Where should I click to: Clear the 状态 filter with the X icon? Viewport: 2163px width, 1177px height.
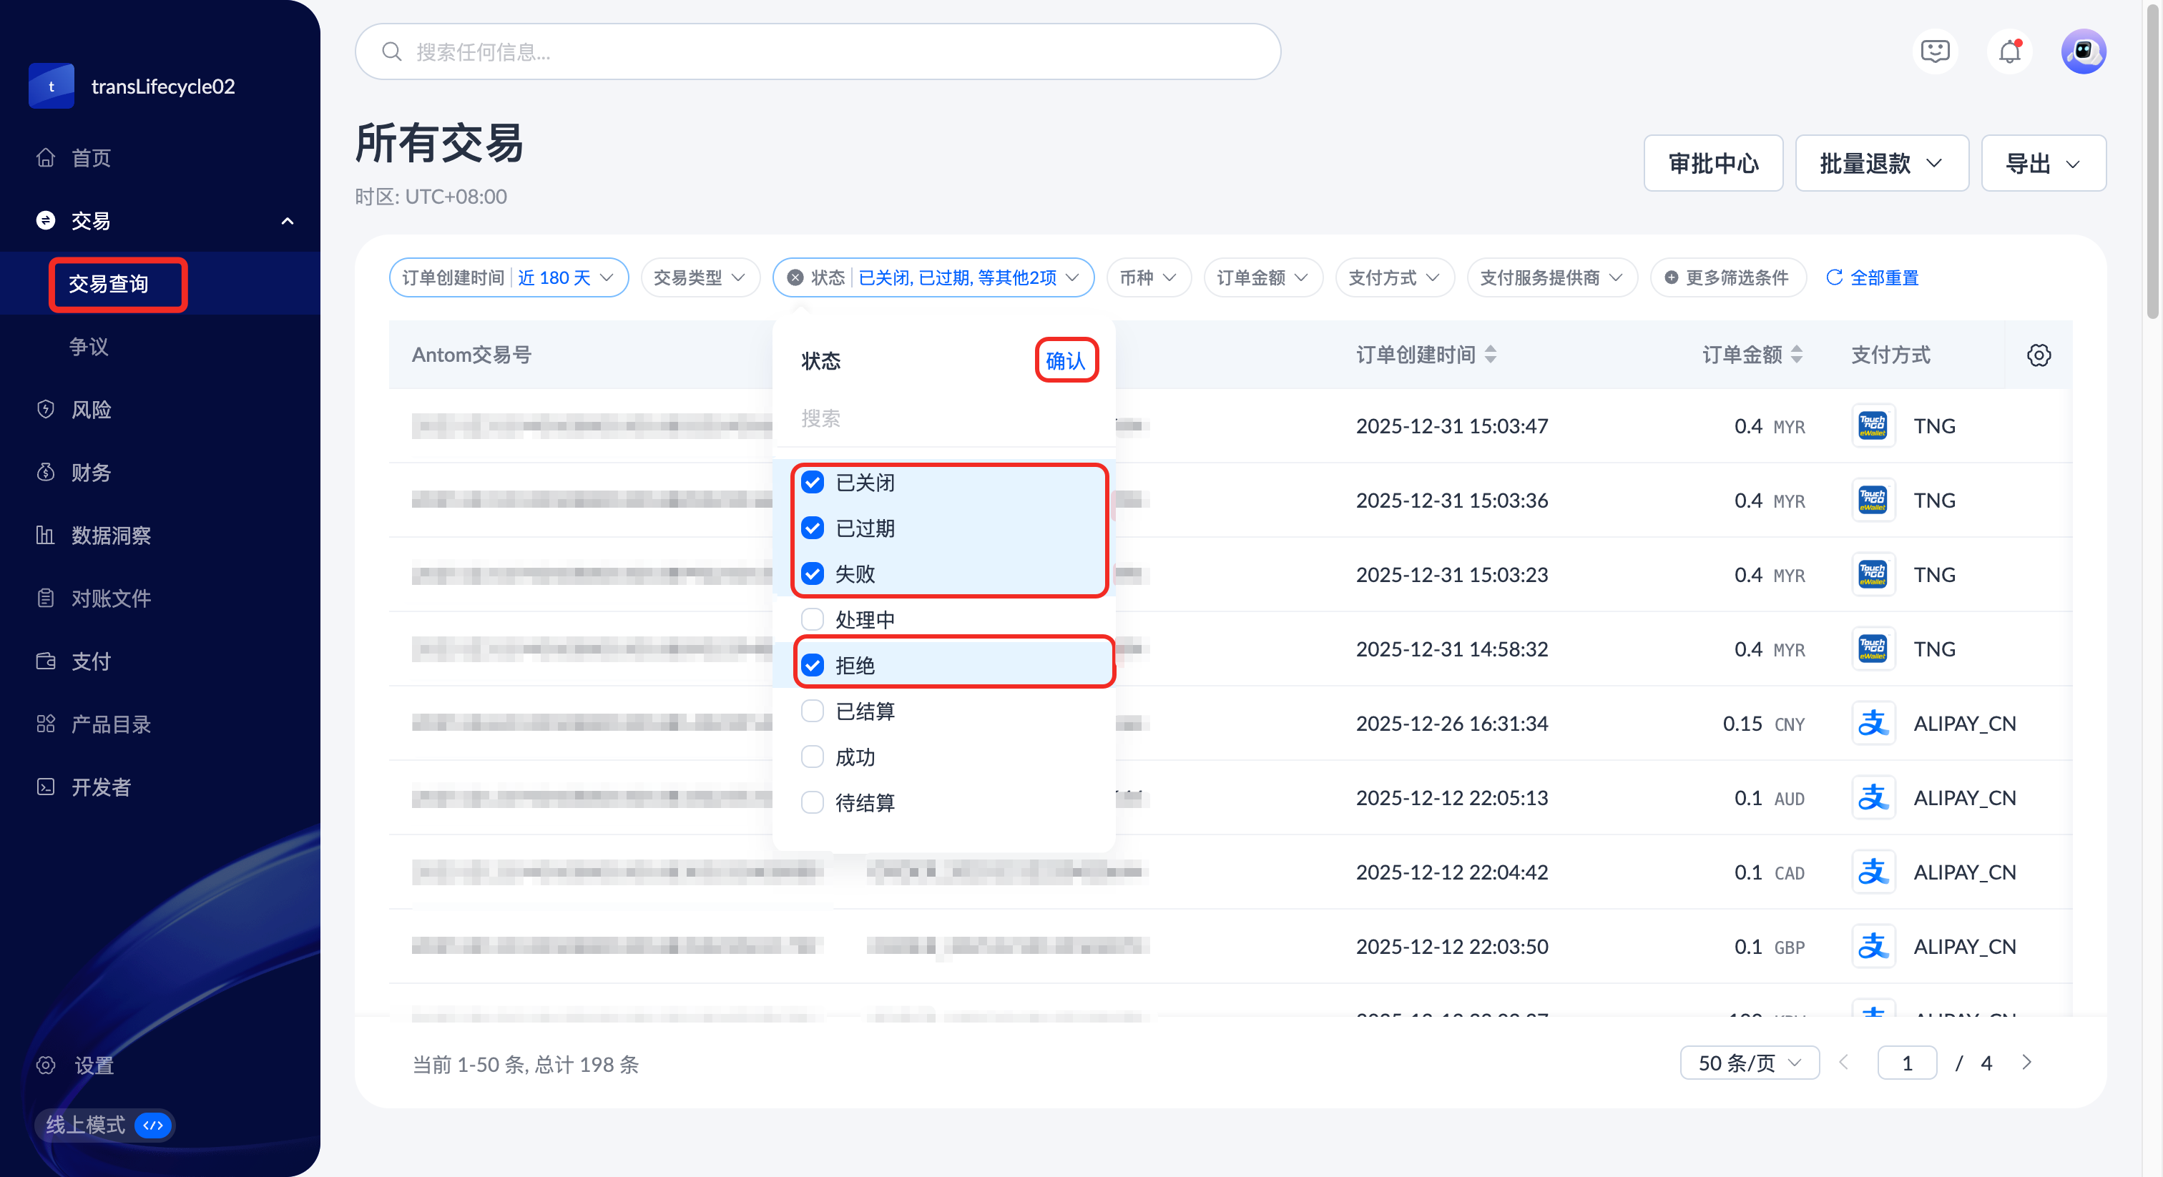pyautogui.click(x=795, y=278)
